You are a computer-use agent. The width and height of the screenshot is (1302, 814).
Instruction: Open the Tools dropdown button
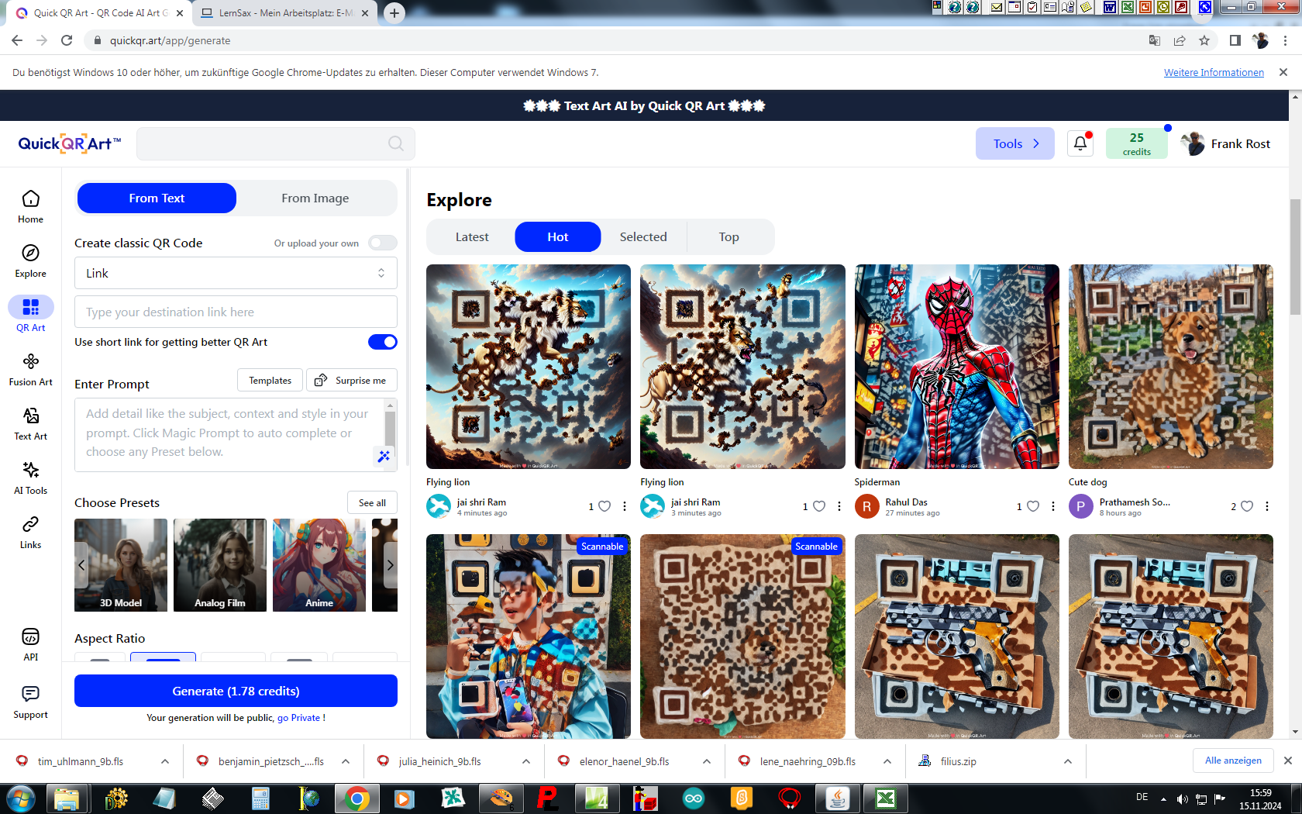point(1015,143)
